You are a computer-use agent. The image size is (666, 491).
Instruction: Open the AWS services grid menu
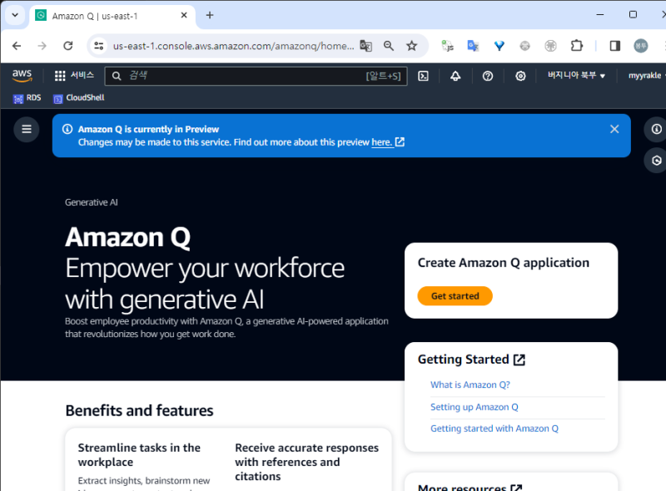click(74, 76)
